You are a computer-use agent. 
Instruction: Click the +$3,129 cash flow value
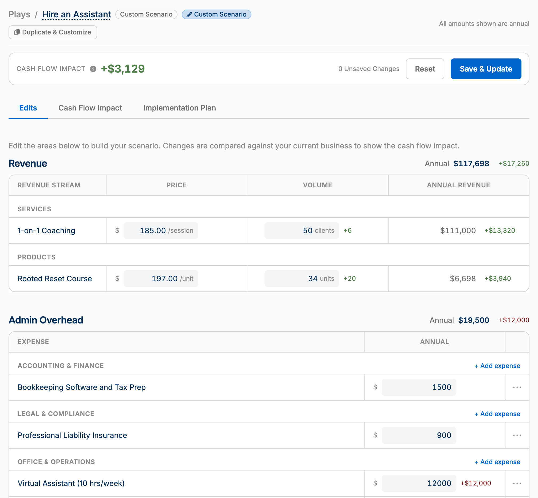tap(123, 69)
